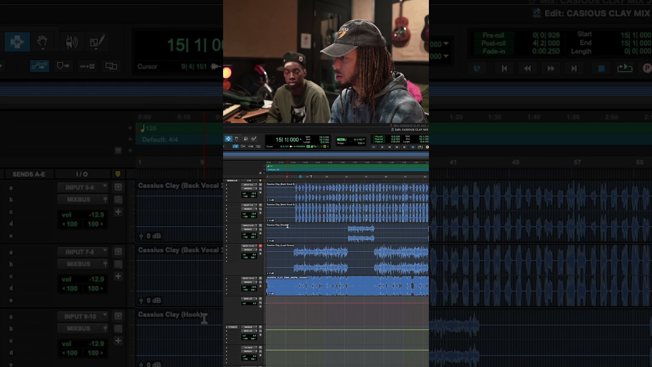Click the main counter 15|1|000 display
The image size is (652, 367).
[x=287, y=140]
